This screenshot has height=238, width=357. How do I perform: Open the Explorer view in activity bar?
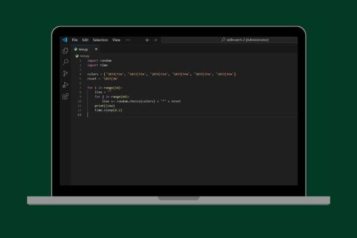point(65,50)
